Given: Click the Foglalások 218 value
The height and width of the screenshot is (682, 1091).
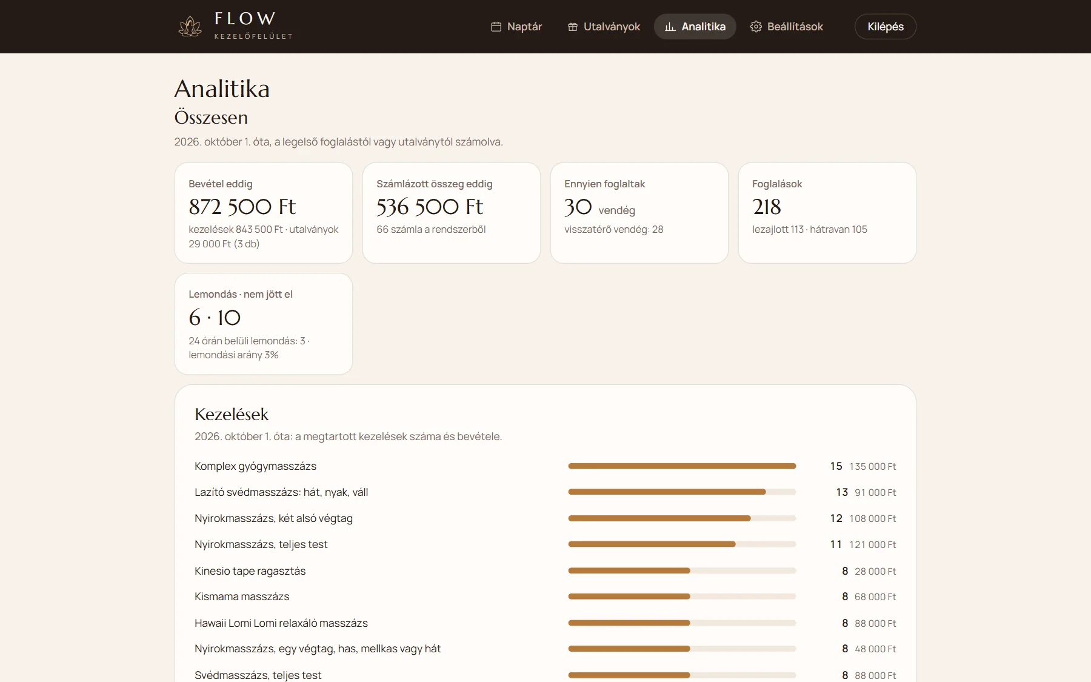Looking at the screenshot, I should click(x=767, y=207).
